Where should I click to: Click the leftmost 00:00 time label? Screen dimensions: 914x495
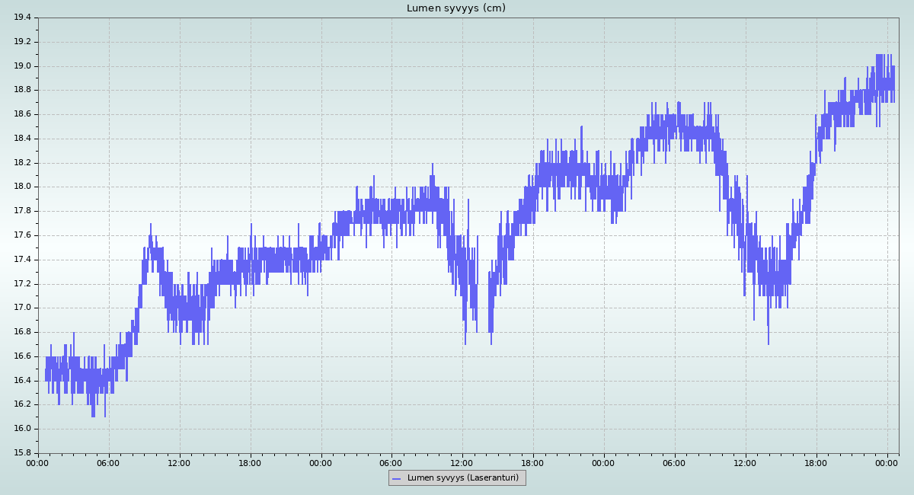(x=38, y=462)
